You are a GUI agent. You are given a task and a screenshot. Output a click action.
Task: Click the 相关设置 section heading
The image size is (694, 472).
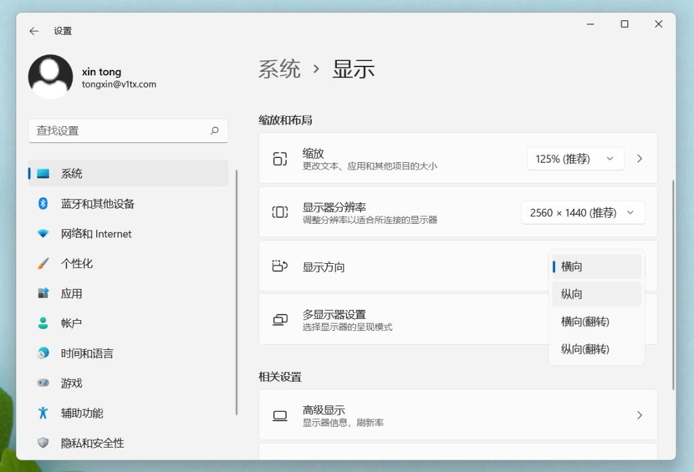pos(280,377)
